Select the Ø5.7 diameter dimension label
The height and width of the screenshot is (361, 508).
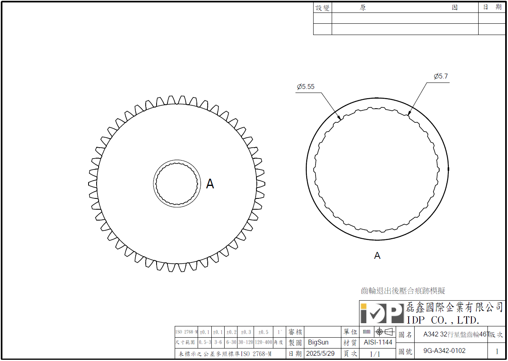[440, 76]
